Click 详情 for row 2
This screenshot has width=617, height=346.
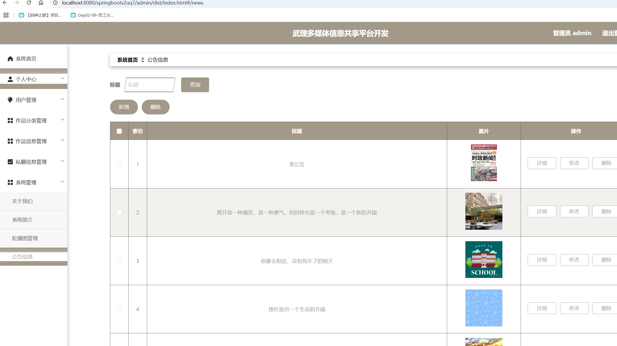542,211
